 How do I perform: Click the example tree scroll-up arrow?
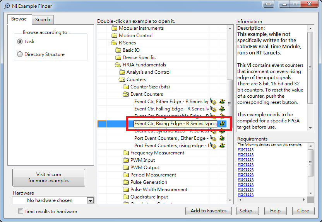click(x=230, y=29)
